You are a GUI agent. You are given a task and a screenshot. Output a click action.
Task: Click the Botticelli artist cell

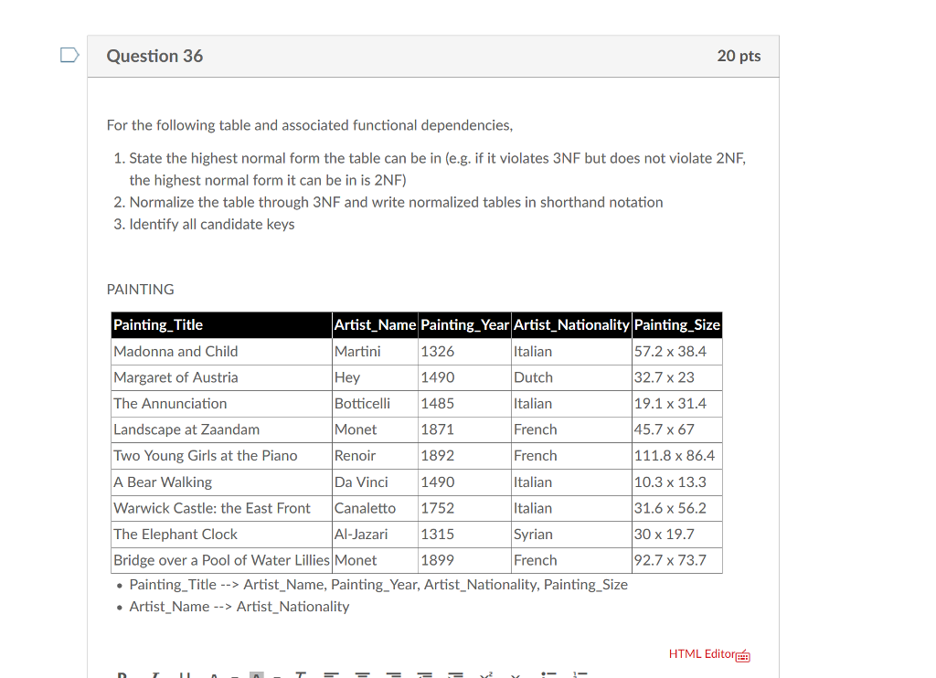click(375, 404)
